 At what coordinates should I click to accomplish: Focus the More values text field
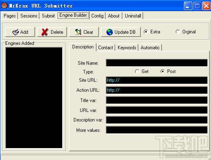click(157, 130)
